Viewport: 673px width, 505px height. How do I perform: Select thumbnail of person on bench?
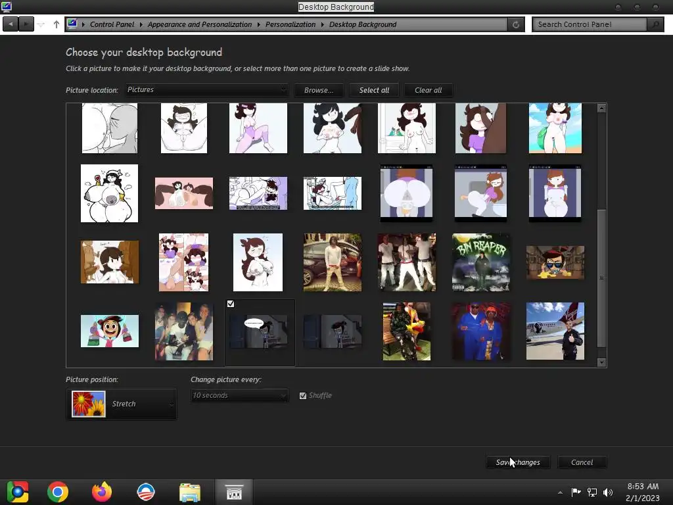[406, 331]
